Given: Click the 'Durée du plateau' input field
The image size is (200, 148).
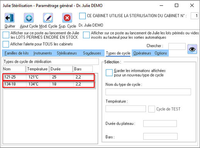Looking at the screenshot, I should point(160,124).
